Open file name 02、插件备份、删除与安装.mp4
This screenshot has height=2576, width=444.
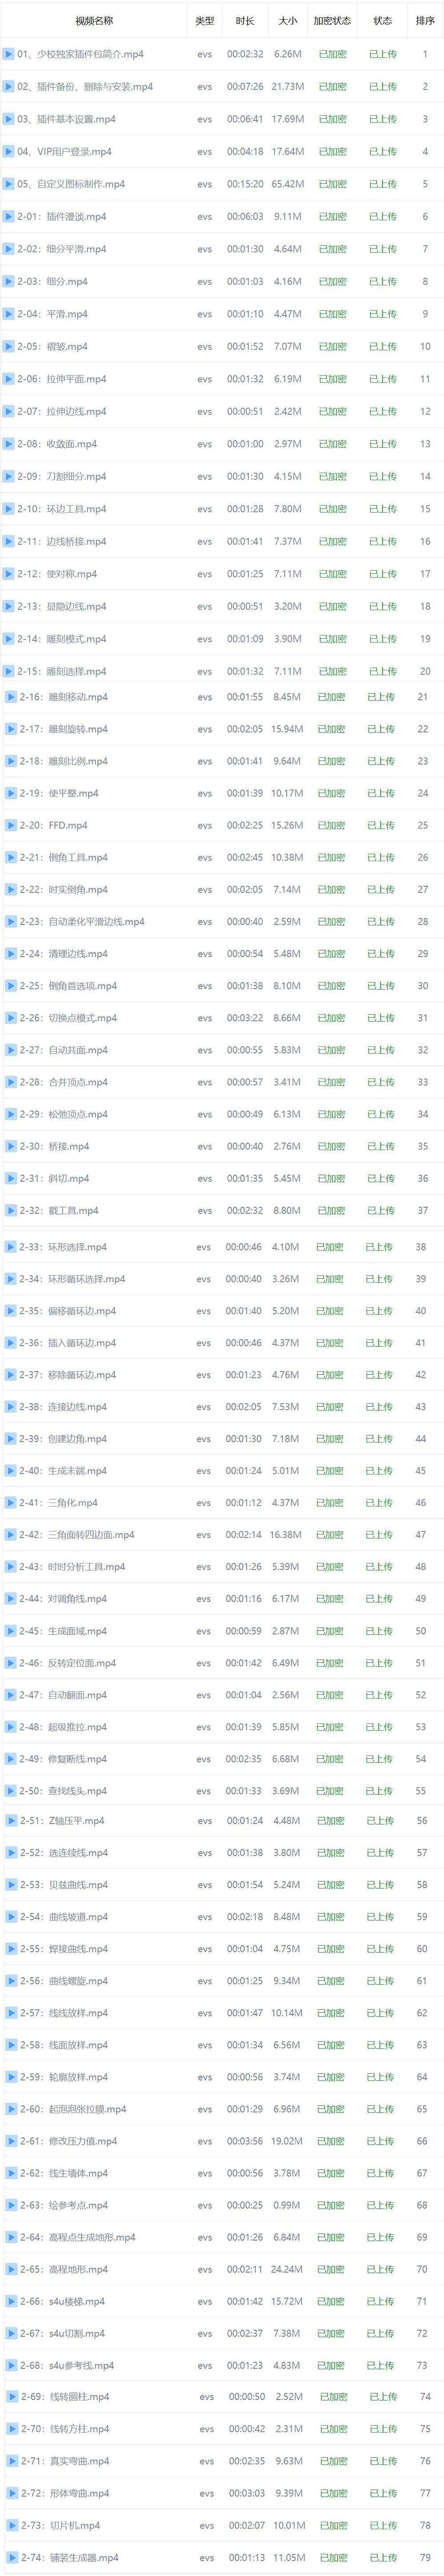(85, 87)
